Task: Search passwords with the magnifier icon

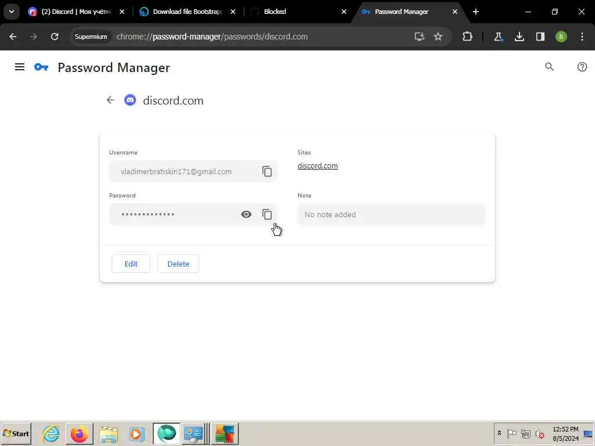Action: click(x=549, y=67)
